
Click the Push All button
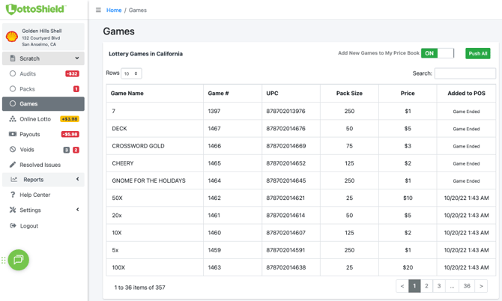pyautogui.click(x=478, y=53)
